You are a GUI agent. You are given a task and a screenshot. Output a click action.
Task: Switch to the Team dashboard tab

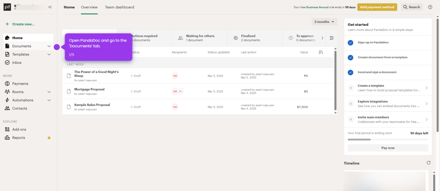(x=120, y=7)
